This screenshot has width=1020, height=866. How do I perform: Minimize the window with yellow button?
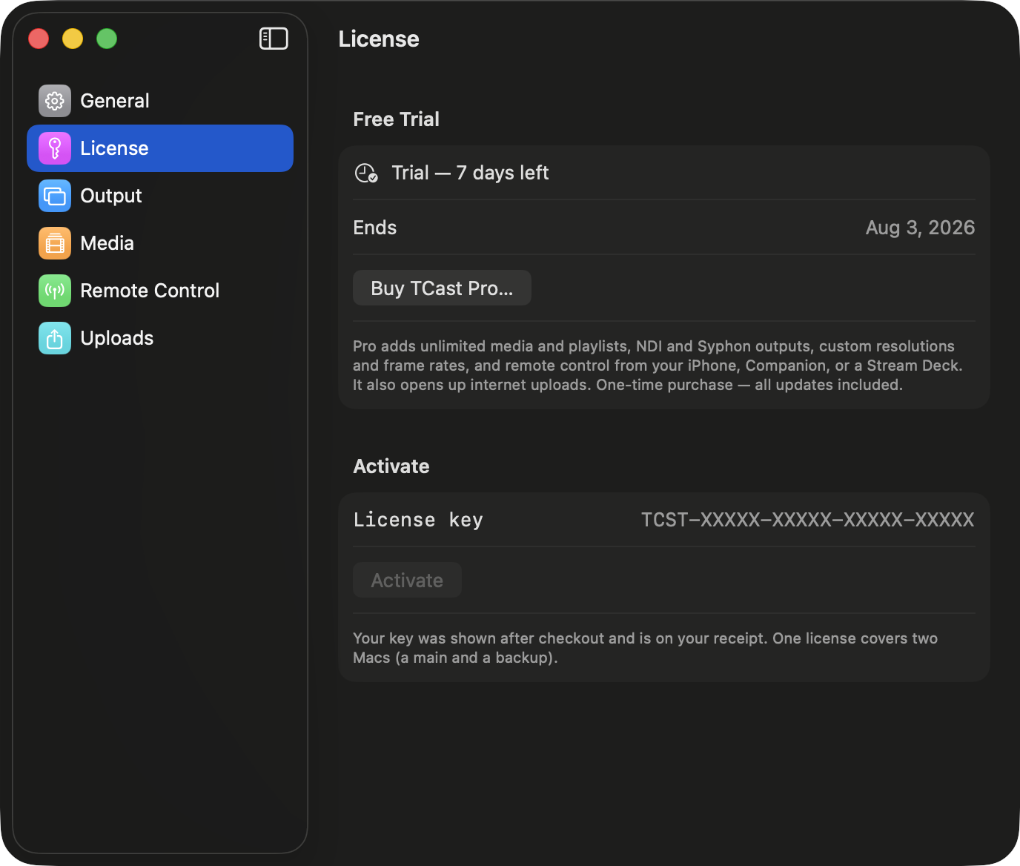click(x=73, y=39)
